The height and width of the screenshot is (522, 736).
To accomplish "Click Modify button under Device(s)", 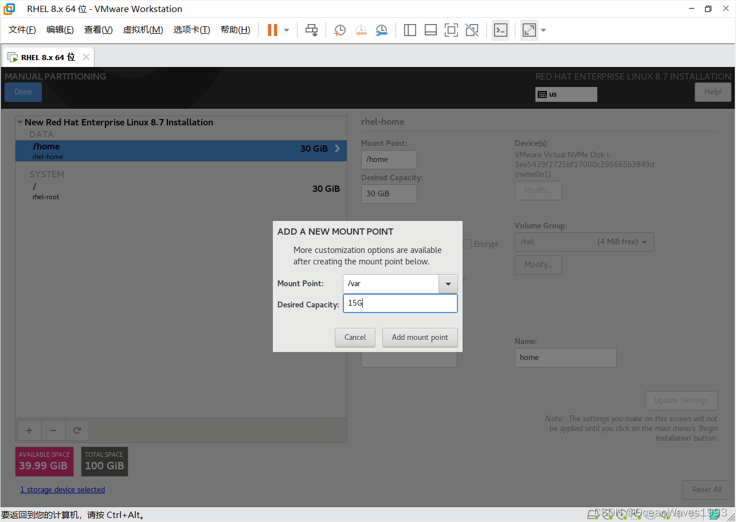I will 538,191.
